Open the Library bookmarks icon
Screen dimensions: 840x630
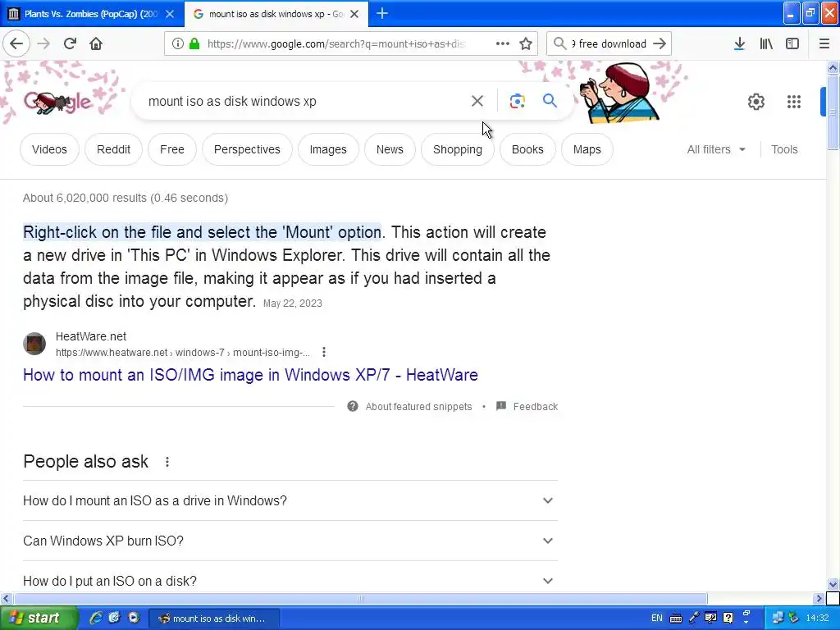(x=766, y=43)
